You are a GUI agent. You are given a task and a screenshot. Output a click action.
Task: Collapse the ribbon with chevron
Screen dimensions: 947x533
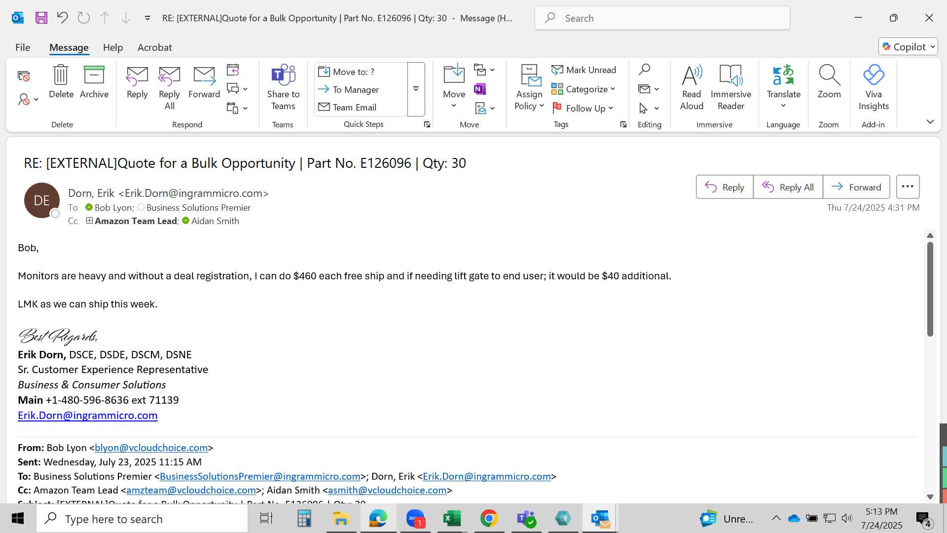pos(930,121)
